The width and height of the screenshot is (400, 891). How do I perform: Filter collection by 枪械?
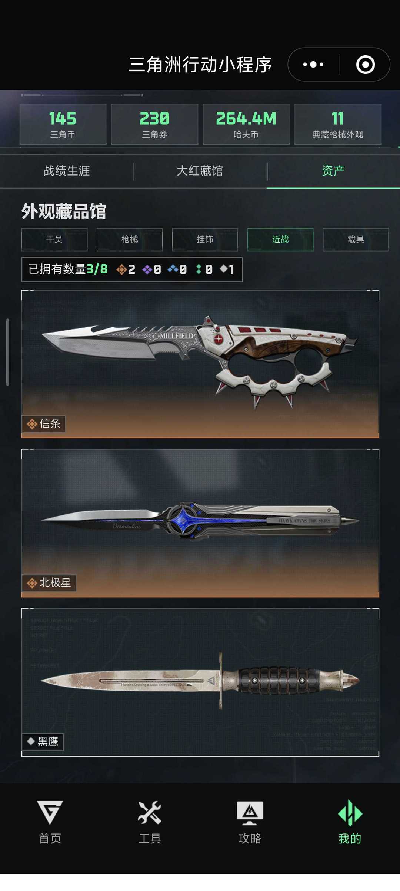130,239
